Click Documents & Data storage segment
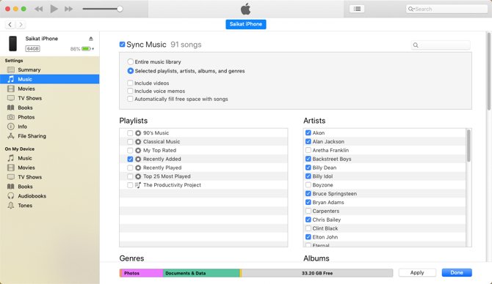The image size is (492, 284). 201,273
